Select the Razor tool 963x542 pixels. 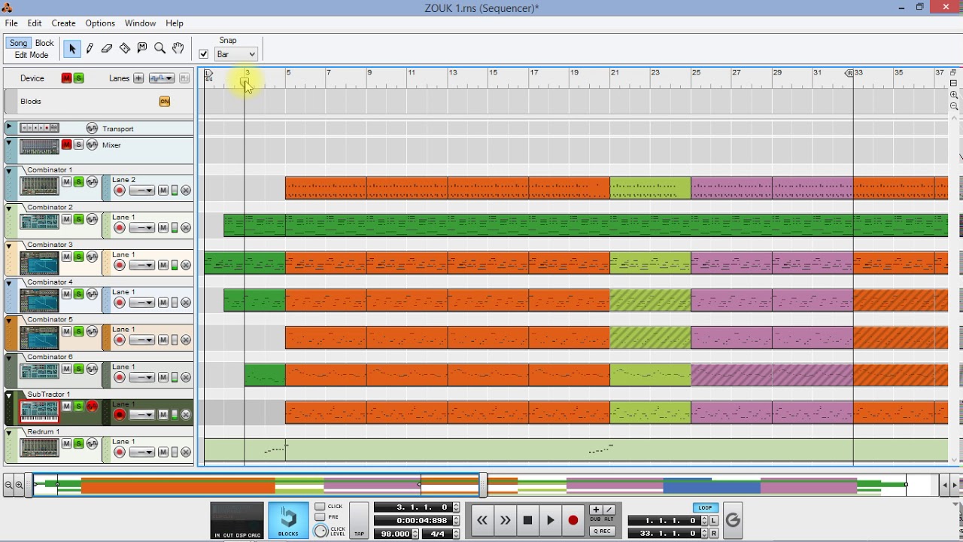(125, 48)
